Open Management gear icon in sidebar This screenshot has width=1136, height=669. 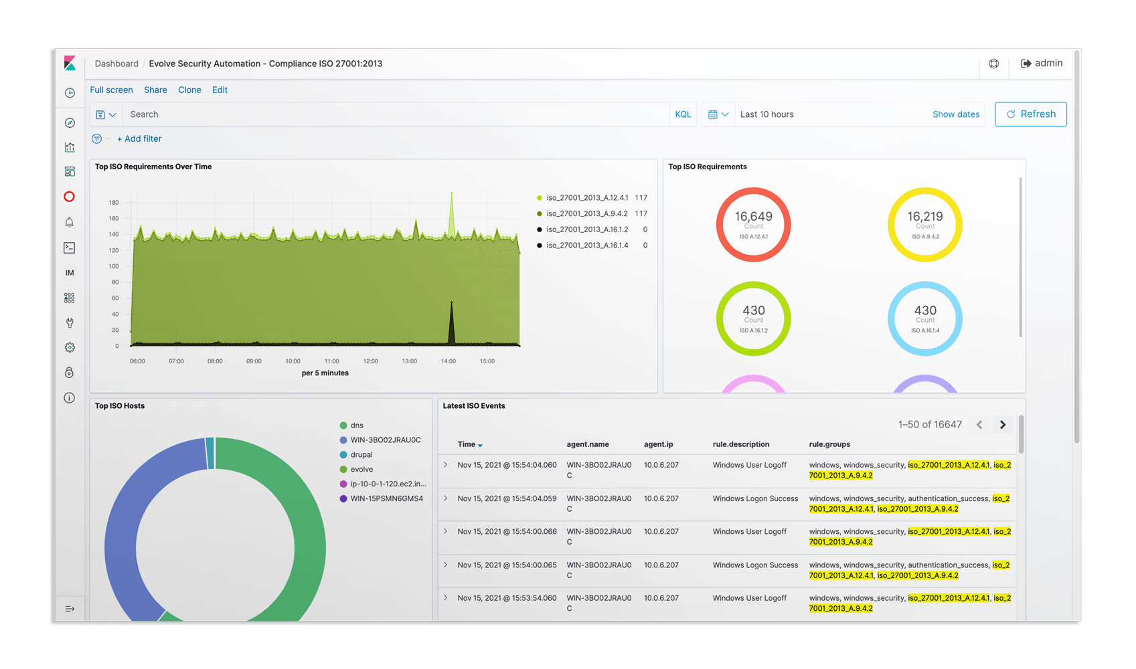[x=70, y=347]
